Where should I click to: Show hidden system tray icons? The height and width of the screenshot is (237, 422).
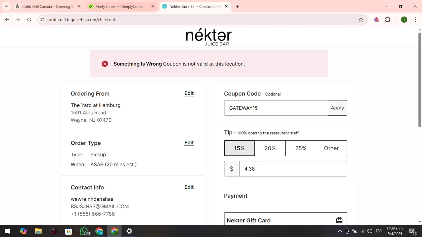coord(340,231)
